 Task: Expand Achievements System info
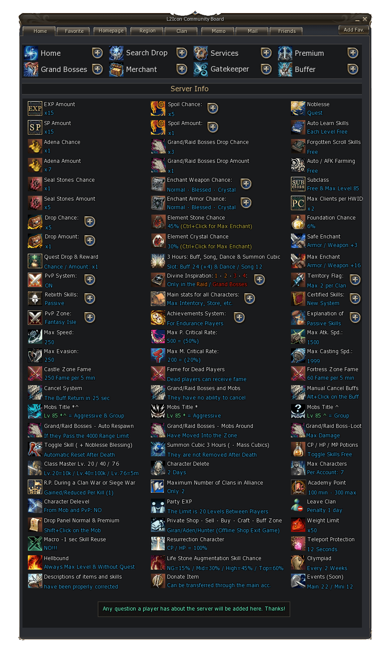pyautogui.click(x=239, y=318)
